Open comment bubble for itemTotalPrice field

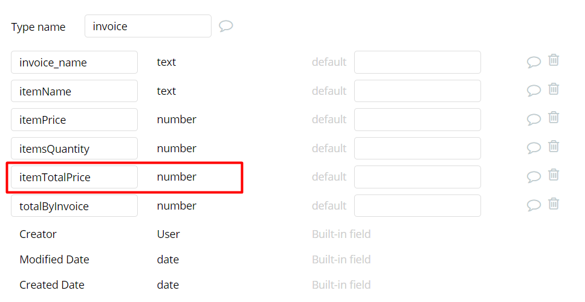tap(534, 177)
